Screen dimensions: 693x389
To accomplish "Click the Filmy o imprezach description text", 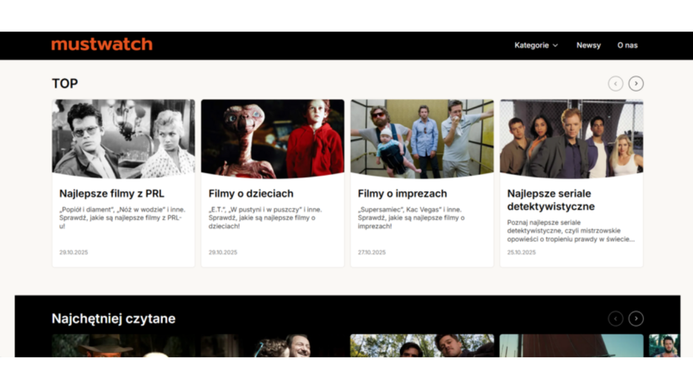I will (411, 218).
